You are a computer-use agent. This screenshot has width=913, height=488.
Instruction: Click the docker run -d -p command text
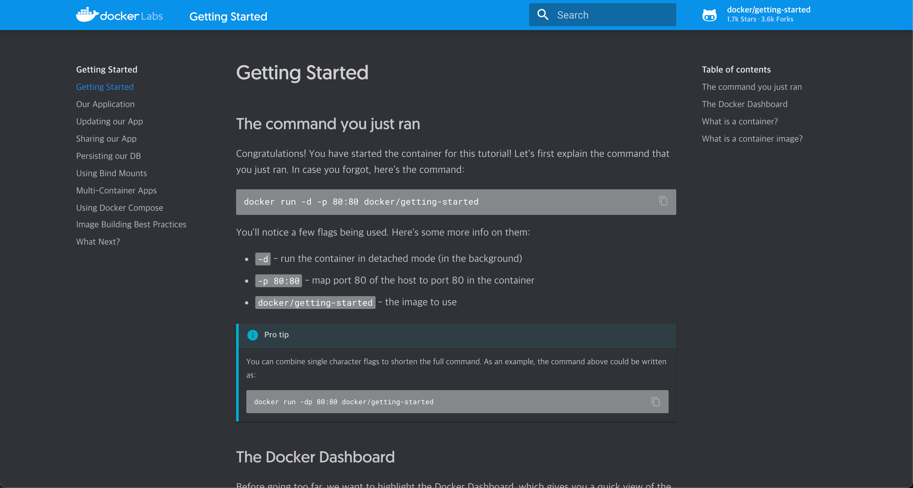[361, 202]
